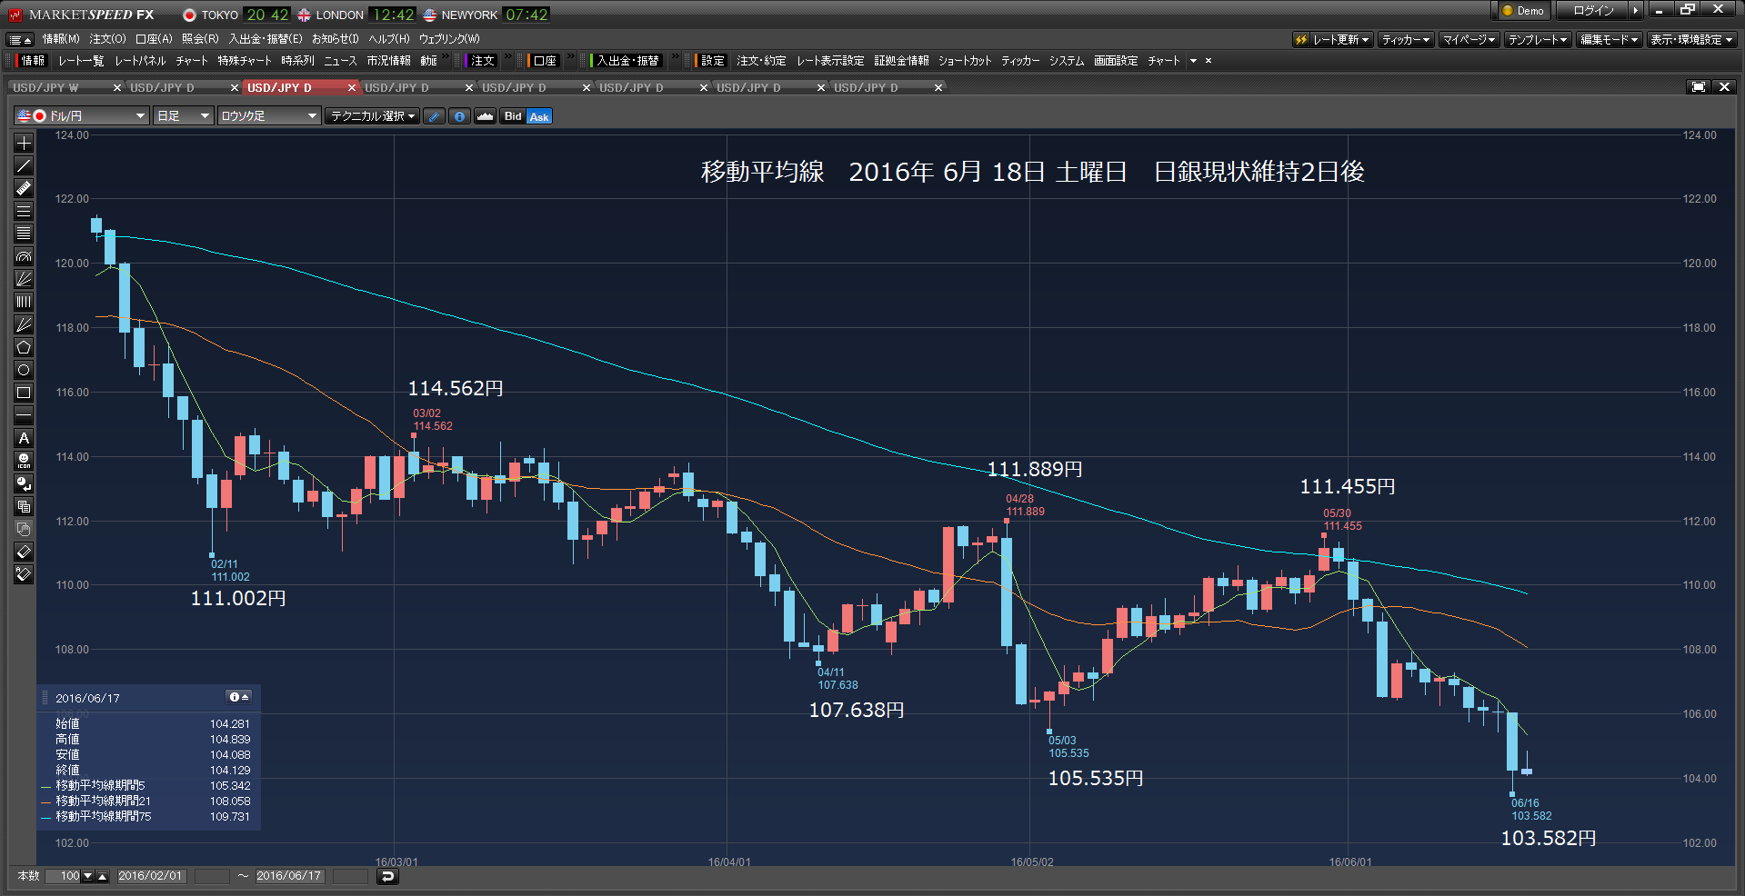Click the blue info icon in chart toolbar
The width and height of the screenshot is (1745, 896).
(460, 116)
